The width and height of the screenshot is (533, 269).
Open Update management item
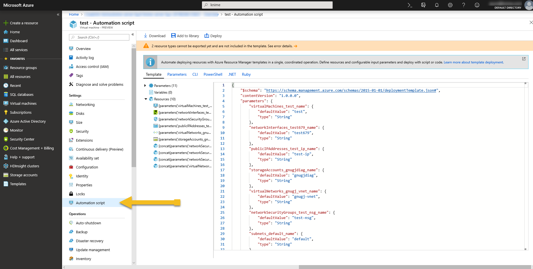click(x=93, y=250)
